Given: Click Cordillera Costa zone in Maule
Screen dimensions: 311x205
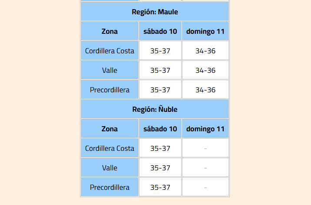Looking at the screenshot, I should 109,51.
